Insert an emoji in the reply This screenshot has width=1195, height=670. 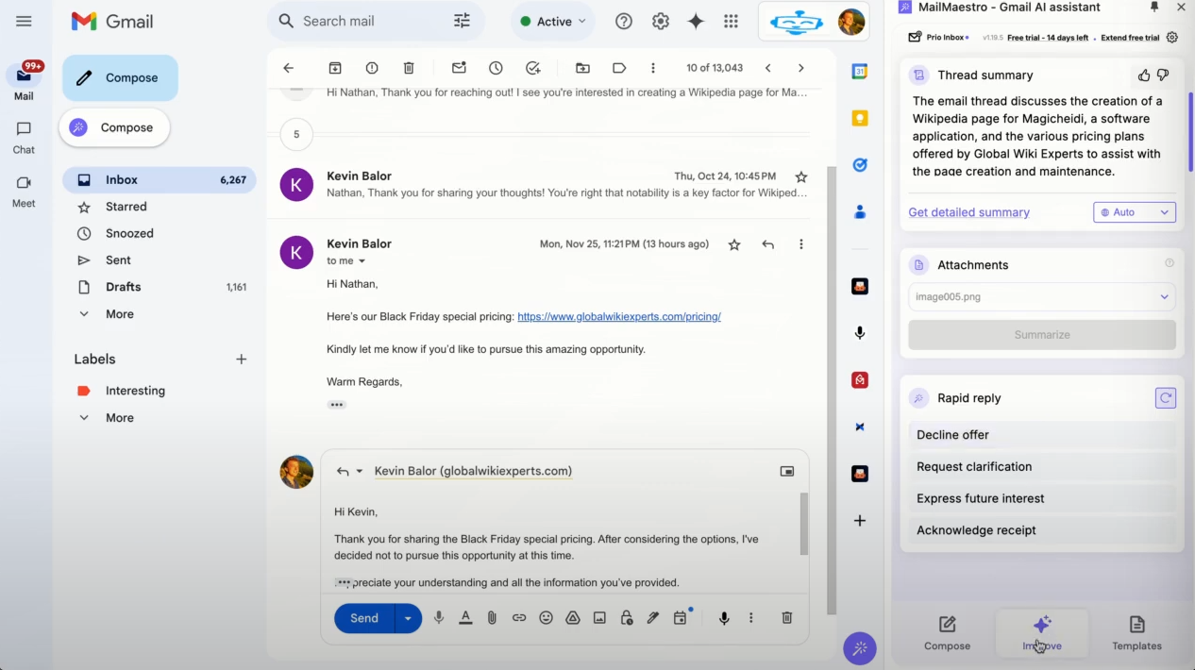(546, 618)
